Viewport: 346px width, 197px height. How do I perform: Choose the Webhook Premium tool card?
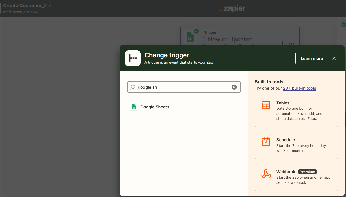[296, 177]
